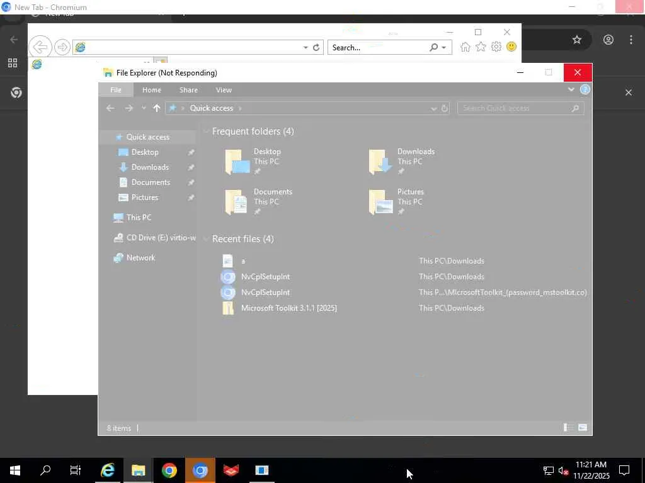Click Quick access breadcrumb
This screenshot has width=645, height=483.
coord(212,108)
